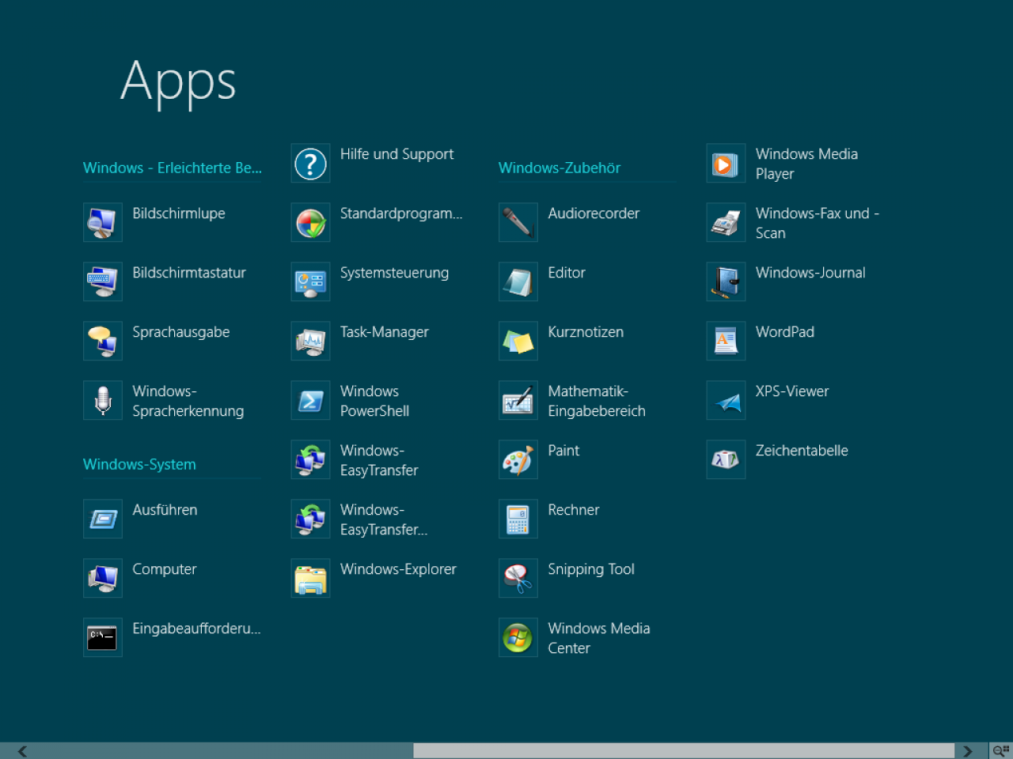The image size is (1013, 759).
Task: Click the WordPad label text
Action: [785, 332]
